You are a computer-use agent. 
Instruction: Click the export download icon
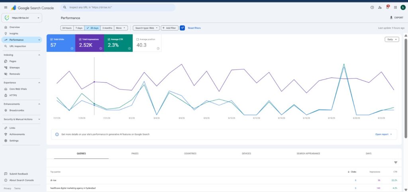click(391, 17)
